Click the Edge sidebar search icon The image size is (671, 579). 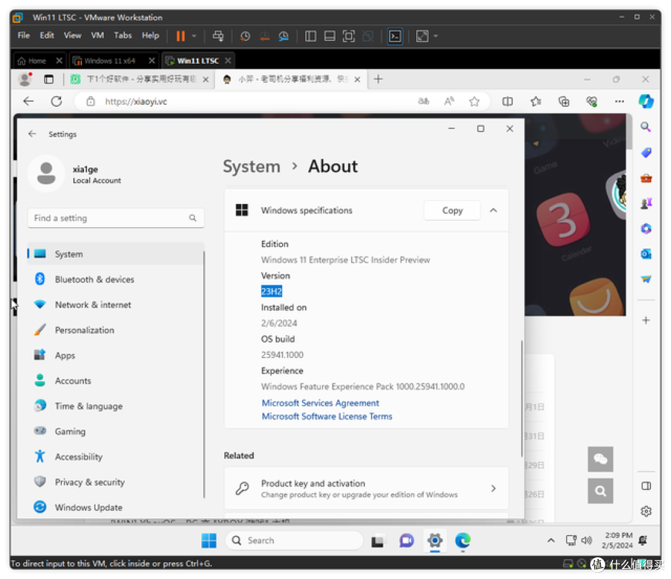(646, 127)
